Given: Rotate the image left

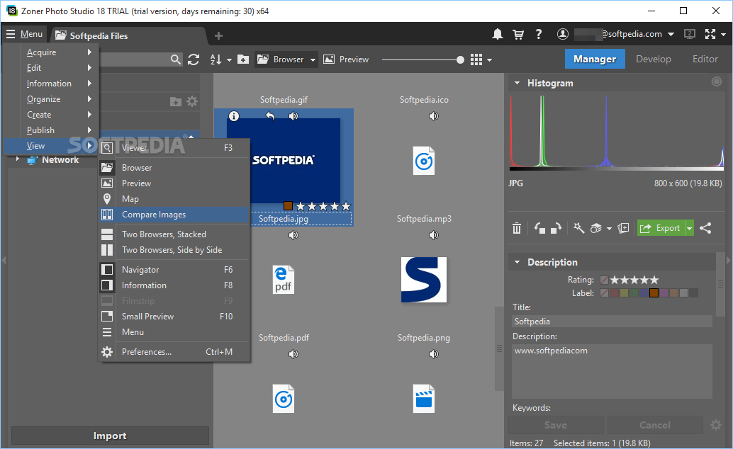Looking at the screenshot, I should (x=539, y=228).
